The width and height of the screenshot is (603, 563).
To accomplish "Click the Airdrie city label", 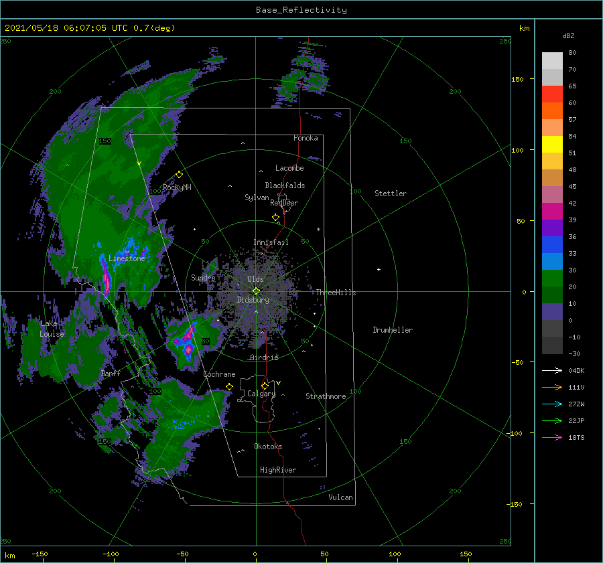I will click(264, 357).
